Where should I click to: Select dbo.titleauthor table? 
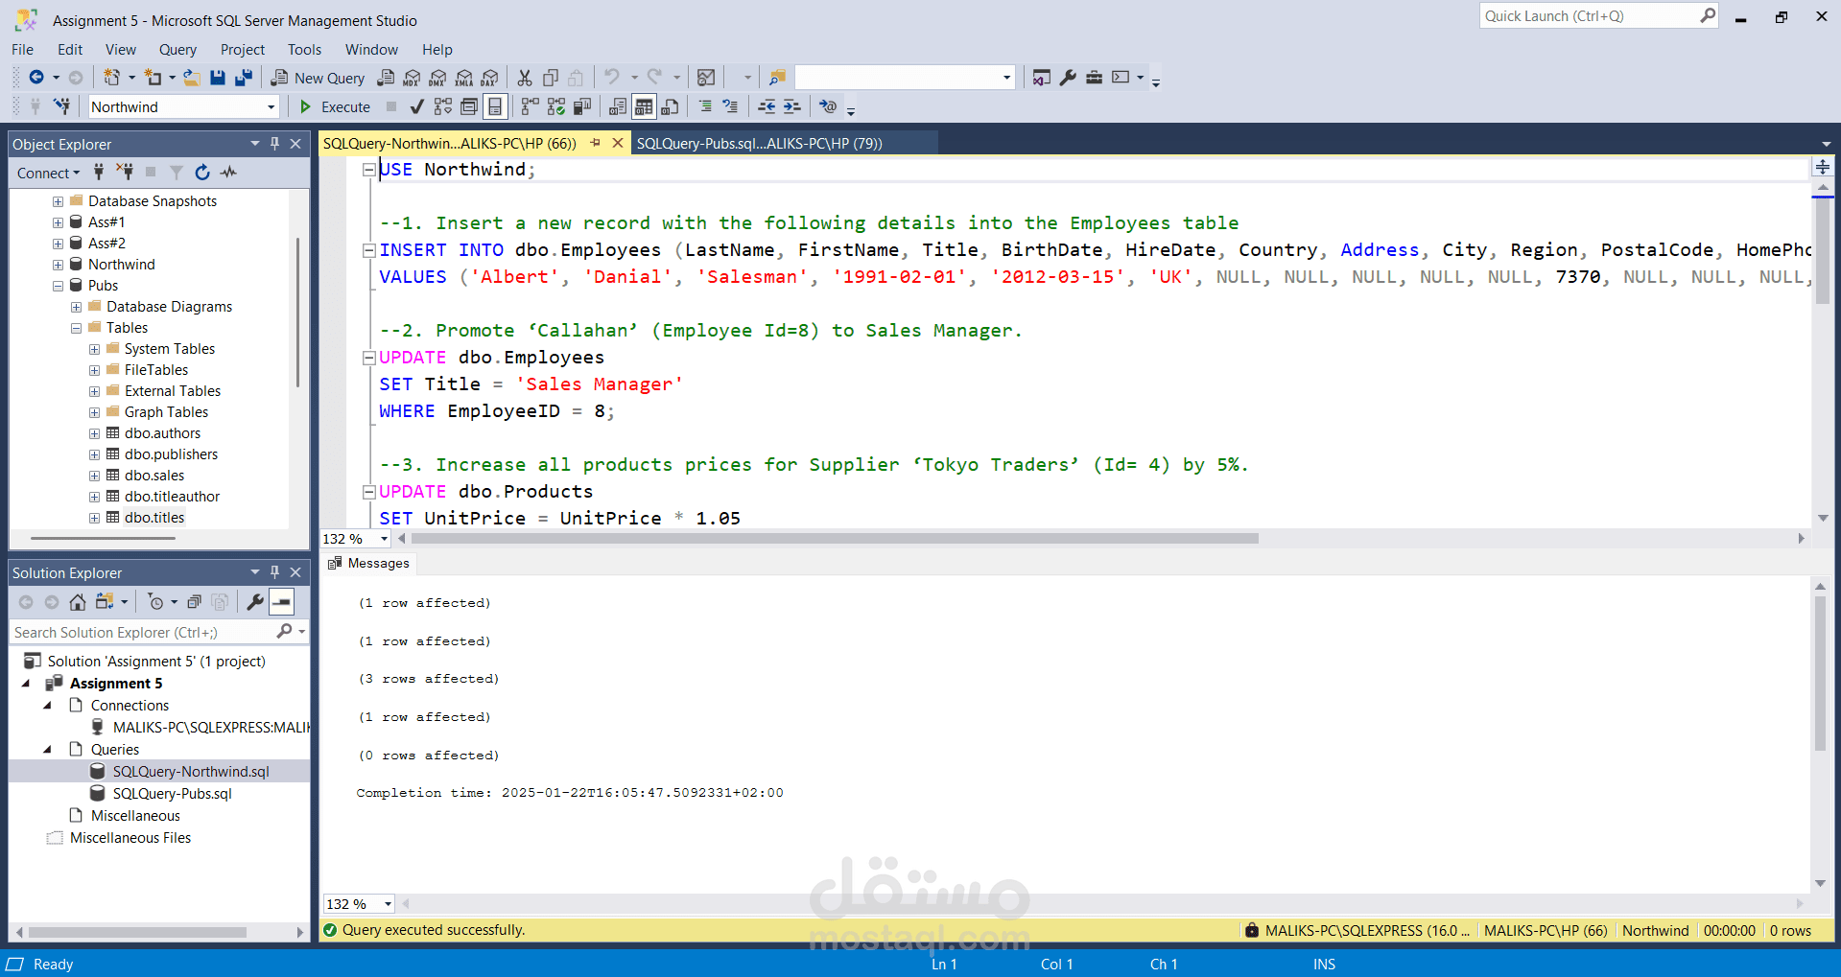tap(172, 497)
